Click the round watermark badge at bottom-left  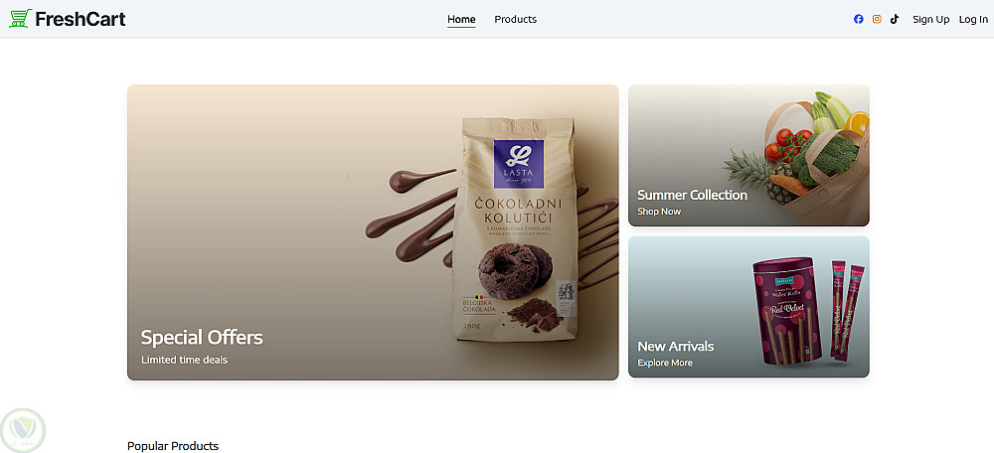pyautogui.click(x=23, y=431)
